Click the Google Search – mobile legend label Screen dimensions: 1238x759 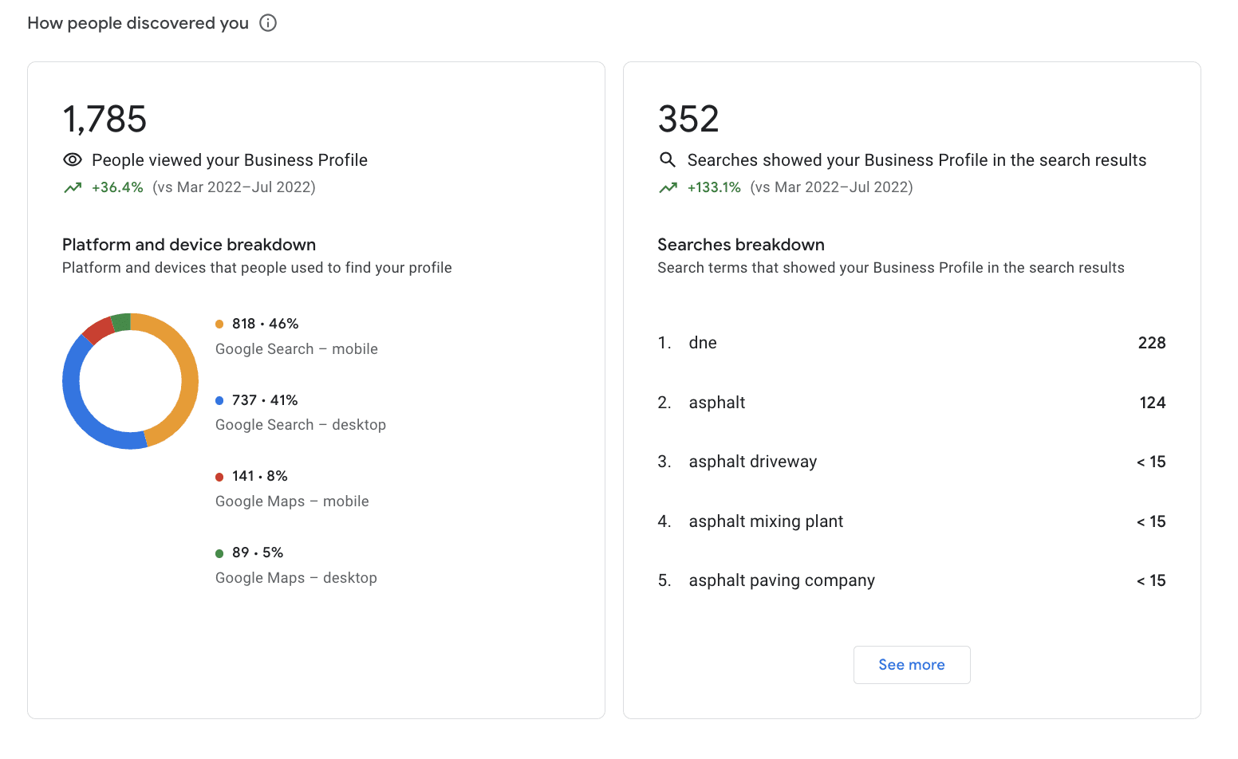tap(297, 349)
